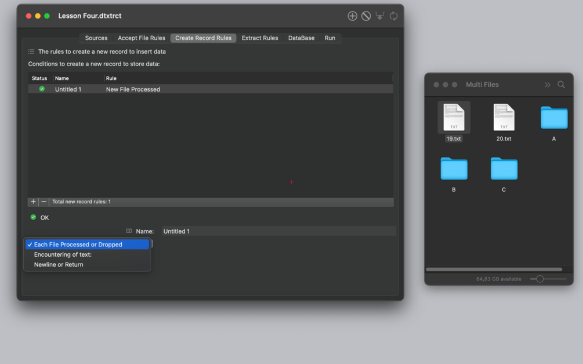
Task: Expand Finder toolbar overflow chevrons
Action: coord(547,85)
